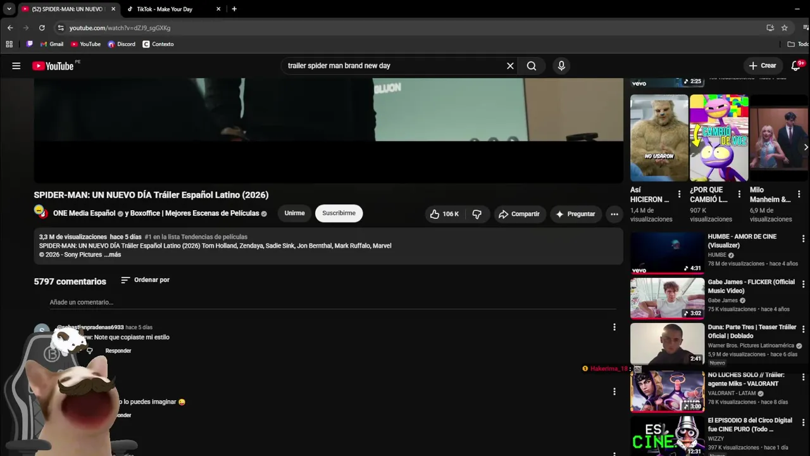Viewport: 810px width, 456px height.
Task: Clear the search box with the X icon
Action: pos(510,66)
